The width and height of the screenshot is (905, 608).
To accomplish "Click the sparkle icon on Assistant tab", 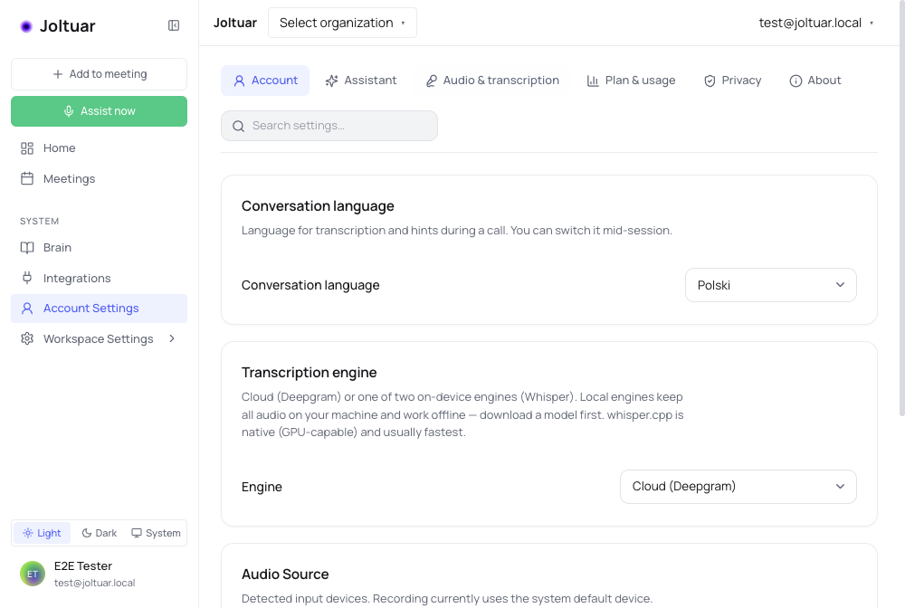I will pos(331,81).
